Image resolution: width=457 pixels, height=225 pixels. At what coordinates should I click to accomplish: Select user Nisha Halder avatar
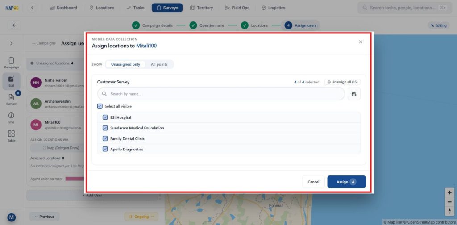coord(36,83)
